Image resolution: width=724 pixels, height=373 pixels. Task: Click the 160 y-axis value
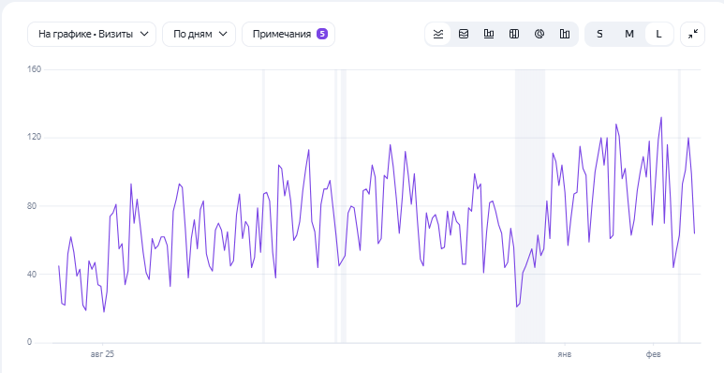click(34, 69)
